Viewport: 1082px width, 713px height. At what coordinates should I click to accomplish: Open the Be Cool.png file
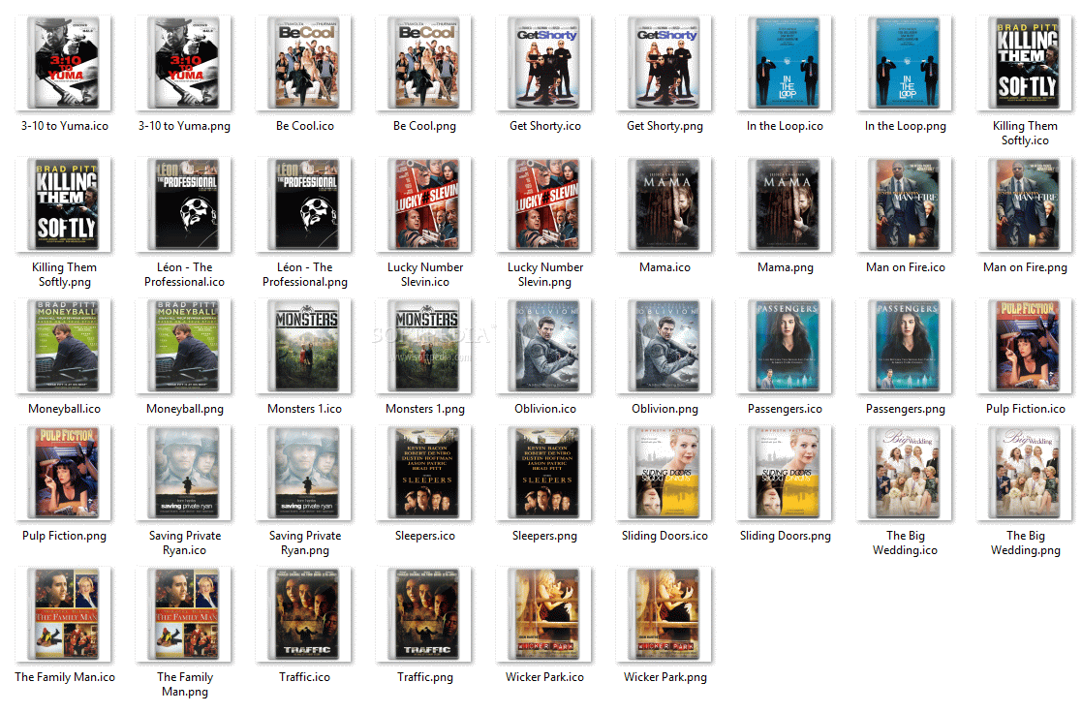[x=424, y=64]
